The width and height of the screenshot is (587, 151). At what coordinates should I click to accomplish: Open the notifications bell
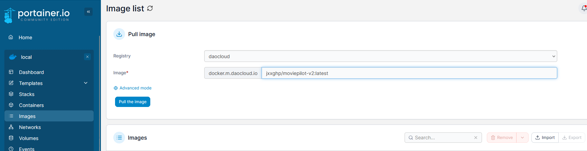pyautogui.click(x=584, y=8)
